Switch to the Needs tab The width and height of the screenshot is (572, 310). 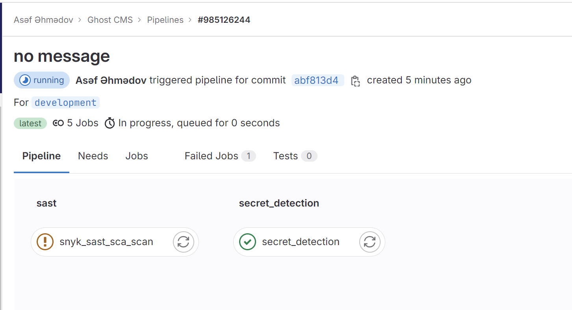point(93,156)
